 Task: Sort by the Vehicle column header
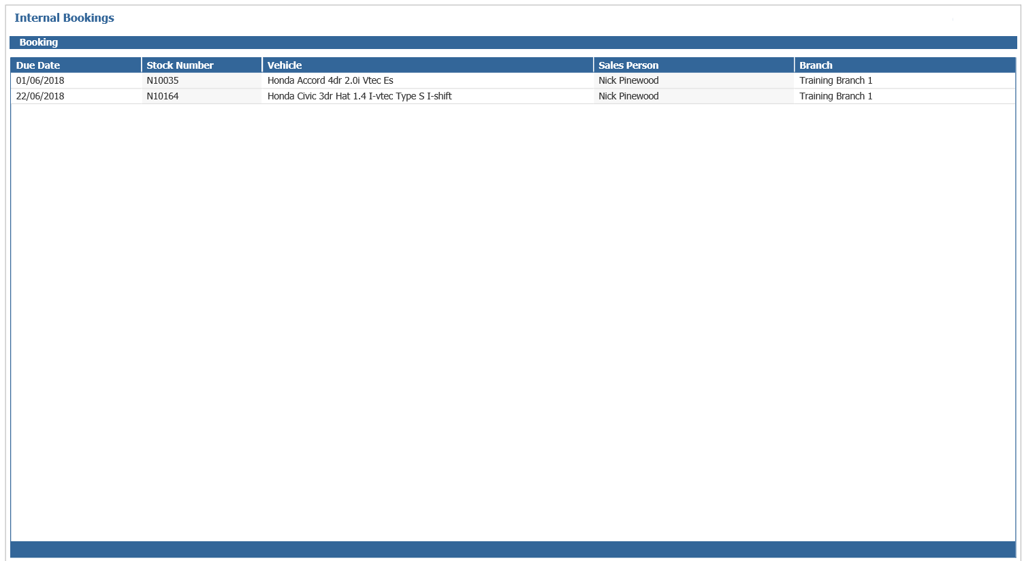pyautogui.click(x=285, y=65)
